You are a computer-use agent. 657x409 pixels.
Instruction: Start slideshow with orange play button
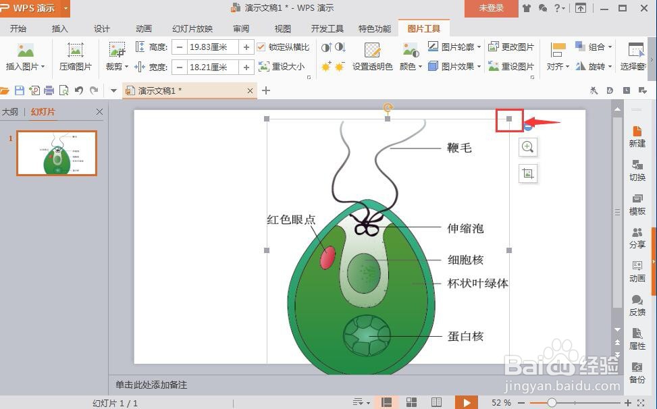click(466, 402)
